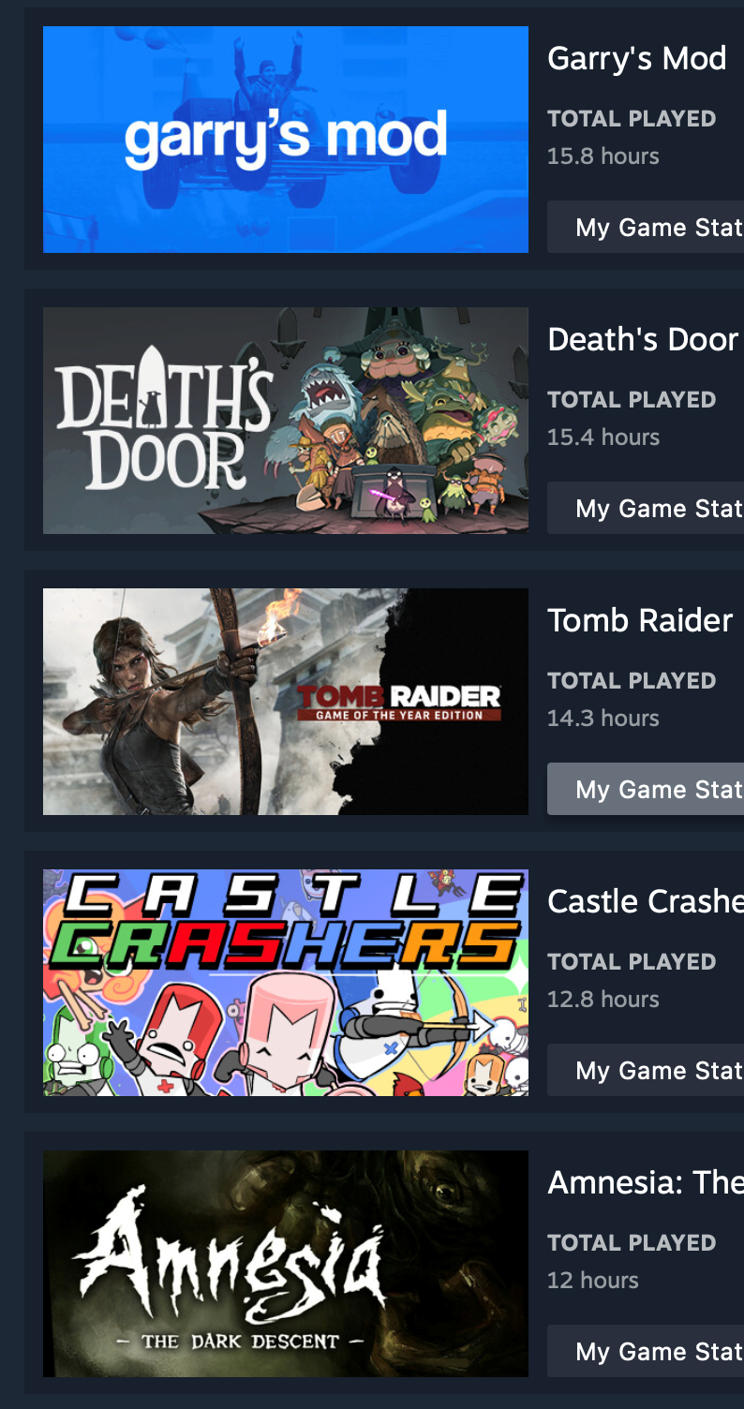This screenshot has width=744, height=1409.
Task: Open the Castle Crashers banner image
Action: pyautogui.click(x=286, y=983)
